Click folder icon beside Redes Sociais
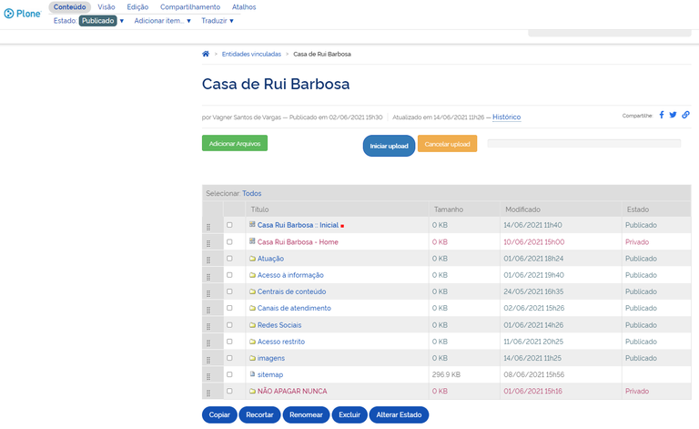699x429 pixels. click(x=252, y=325)
